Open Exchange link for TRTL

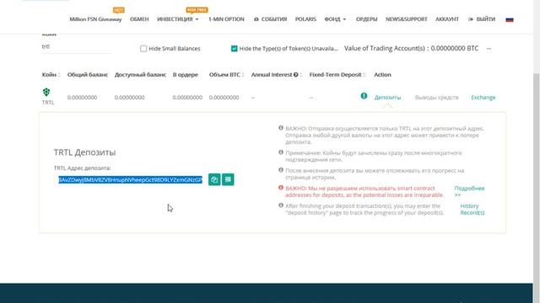tap(483, 98)
